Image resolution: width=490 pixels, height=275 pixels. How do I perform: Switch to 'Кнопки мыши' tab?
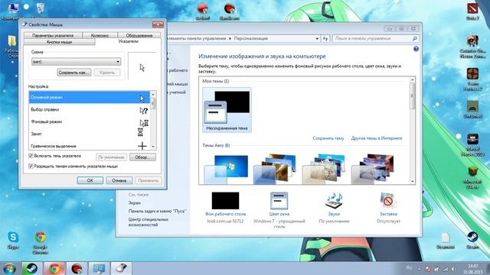pyautogui.click(x=60, y=42)
